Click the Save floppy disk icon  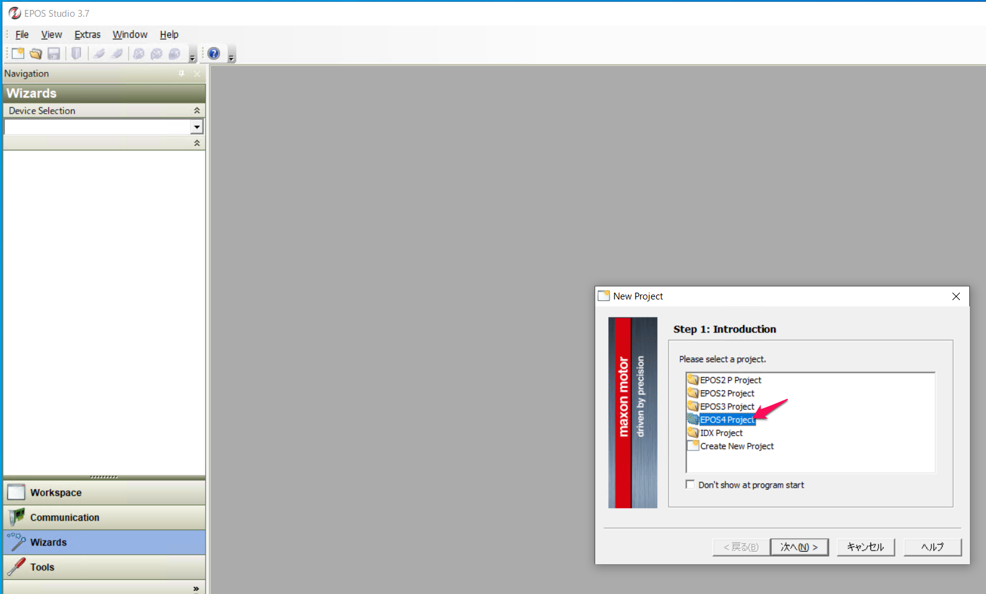(54, 53)
